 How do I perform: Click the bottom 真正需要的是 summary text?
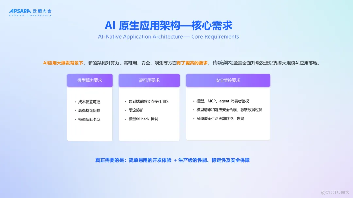pyautogui.click(x=172, y=160)
